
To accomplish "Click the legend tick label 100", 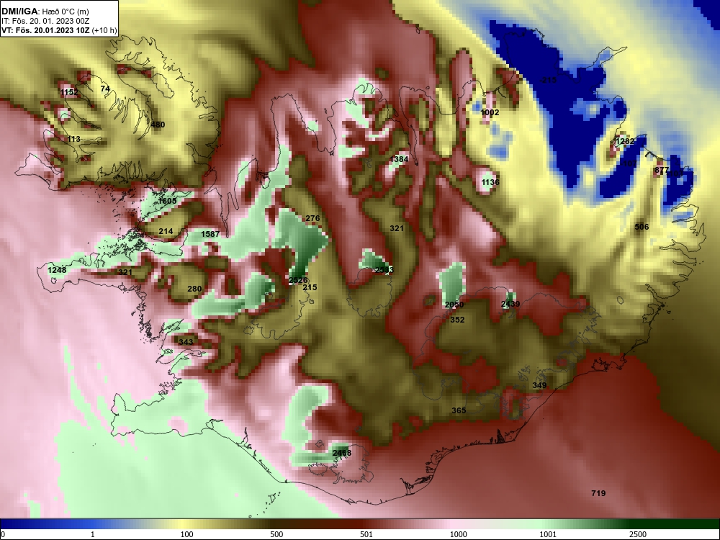I will [x=186, y=534].
